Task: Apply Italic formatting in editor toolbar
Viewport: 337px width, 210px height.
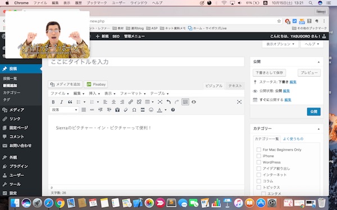Action: 61,102
